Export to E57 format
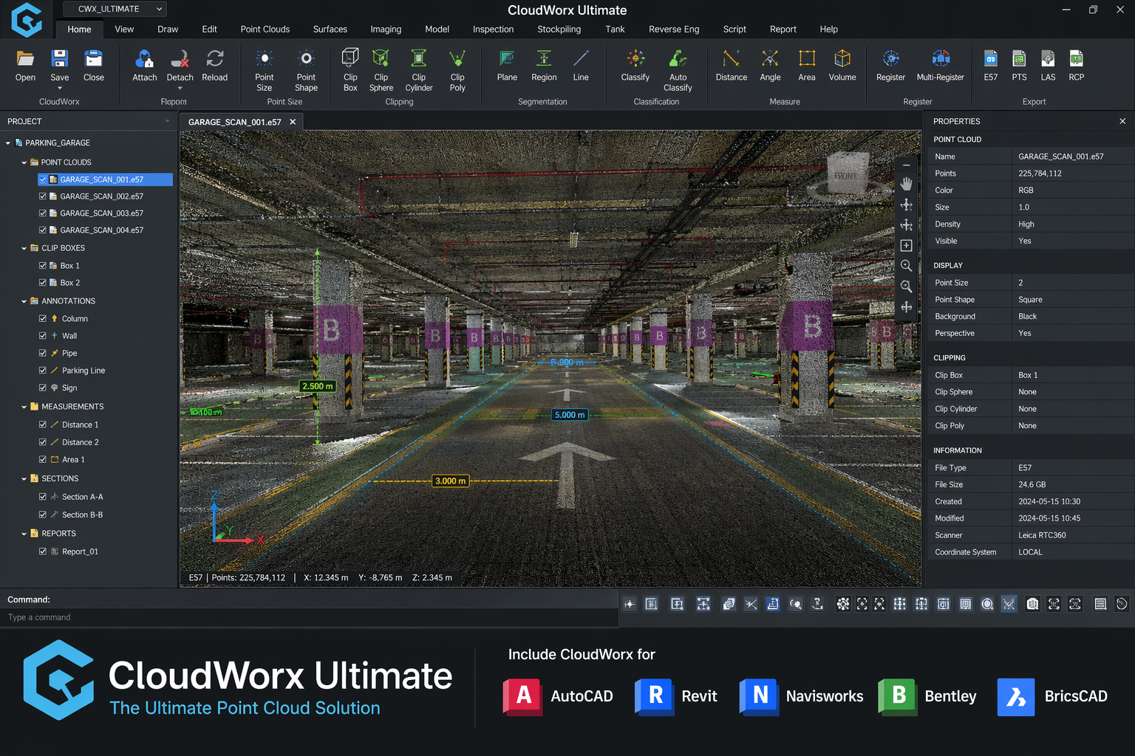 click(x=991, y=66)
